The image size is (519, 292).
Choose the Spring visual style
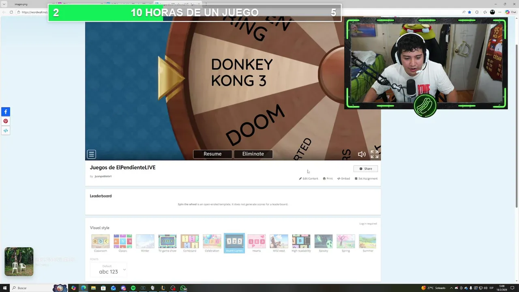tap(346, 243)
